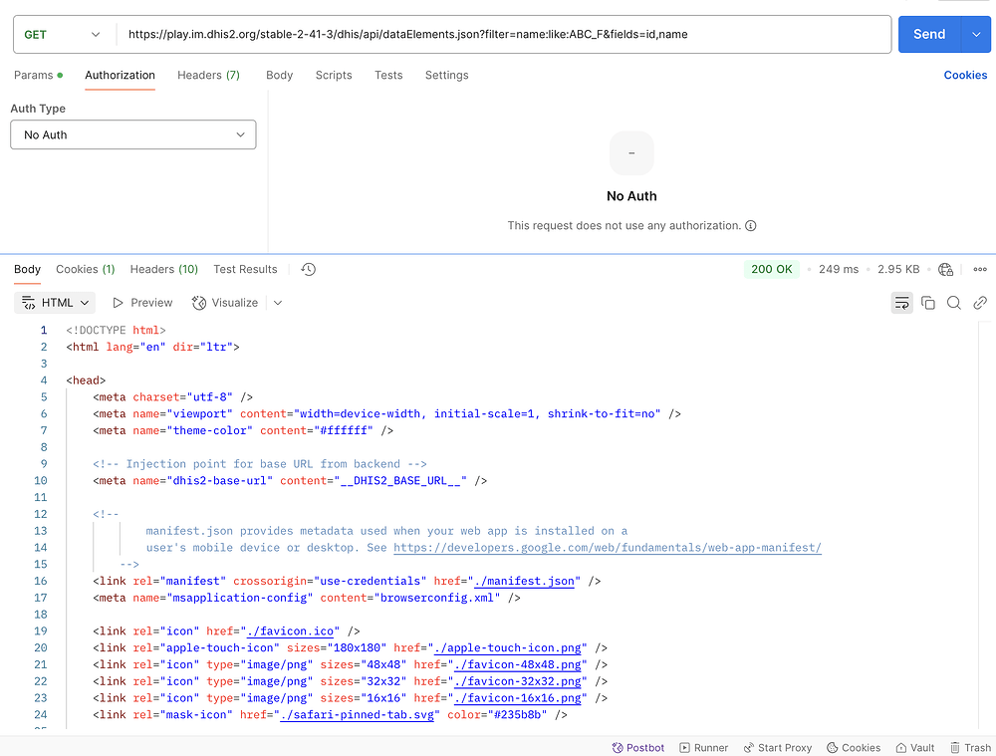Open the HTML format dropdown
This screenshot has height=756, width=996.
pos(55,303)
